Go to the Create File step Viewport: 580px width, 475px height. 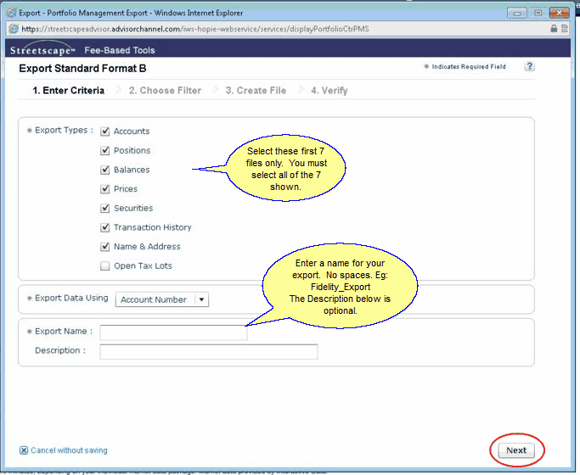(256, 91)
